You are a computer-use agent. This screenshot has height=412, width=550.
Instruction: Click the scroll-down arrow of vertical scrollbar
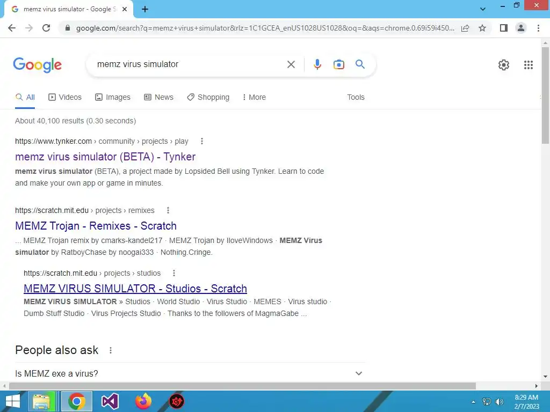[x=545, y=377]
